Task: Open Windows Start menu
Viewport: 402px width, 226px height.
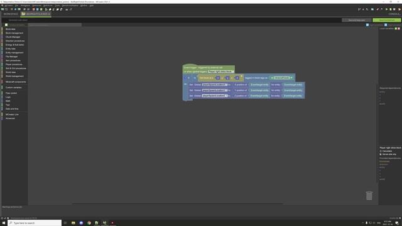Action: click(4, 223)
